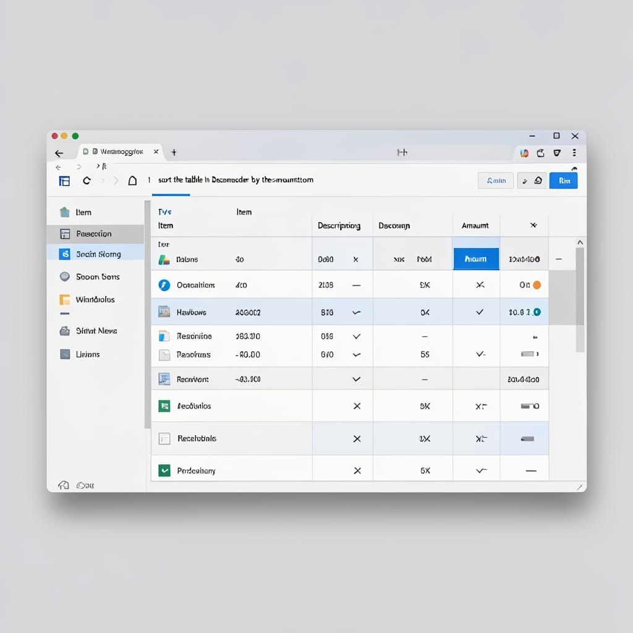Image resolution: width=633 pixels, height=633 pixels.
Task: Open the browser three-dot menu
Action: click(x=574, y=153)
